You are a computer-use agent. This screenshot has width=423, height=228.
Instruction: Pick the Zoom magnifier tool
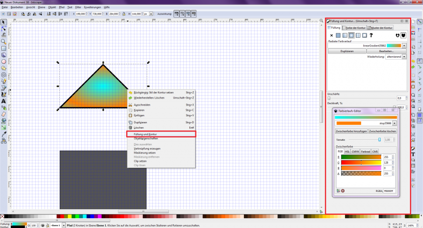(x=4, y=41)
